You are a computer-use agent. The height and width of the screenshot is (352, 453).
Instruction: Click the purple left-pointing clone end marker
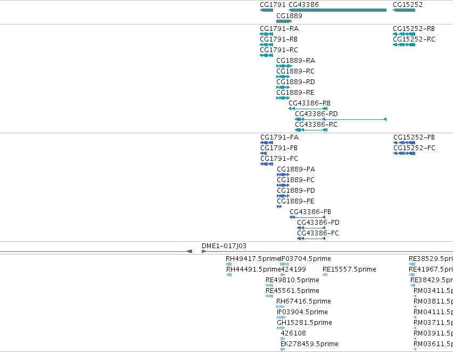[190, 251]
